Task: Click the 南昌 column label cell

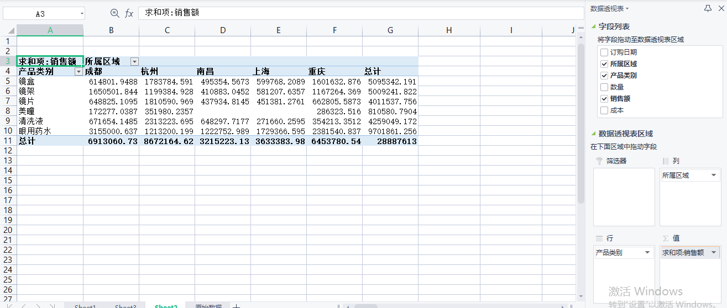Action: click(223, 71)
